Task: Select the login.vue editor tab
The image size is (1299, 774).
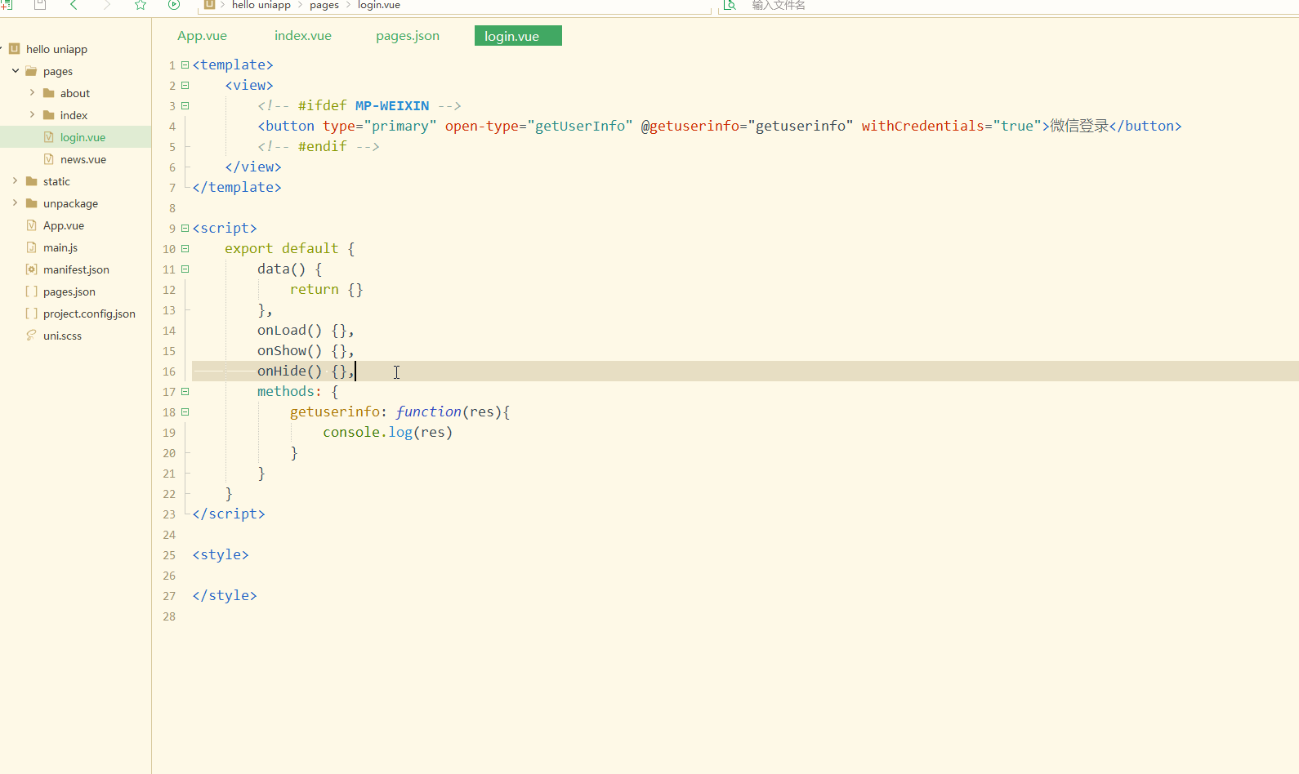Action: click(x=518, y=36)
